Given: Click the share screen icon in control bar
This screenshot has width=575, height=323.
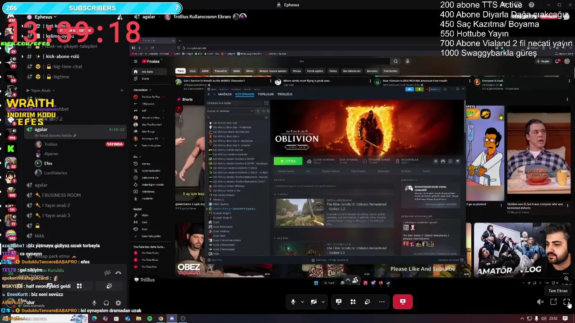Looking at the screenshot, I should [x=339, y=302].
